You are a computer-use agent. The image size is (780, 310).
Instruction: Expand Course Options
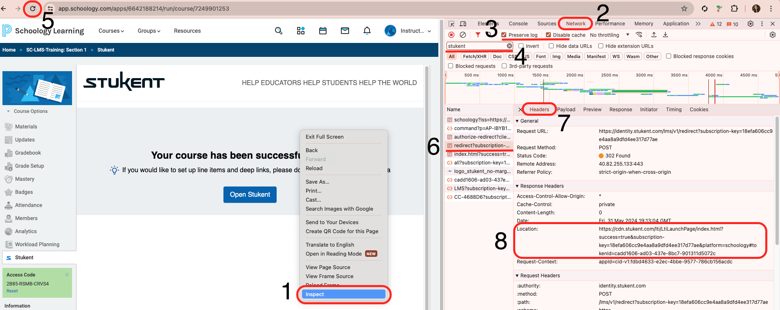coord(27,111)
